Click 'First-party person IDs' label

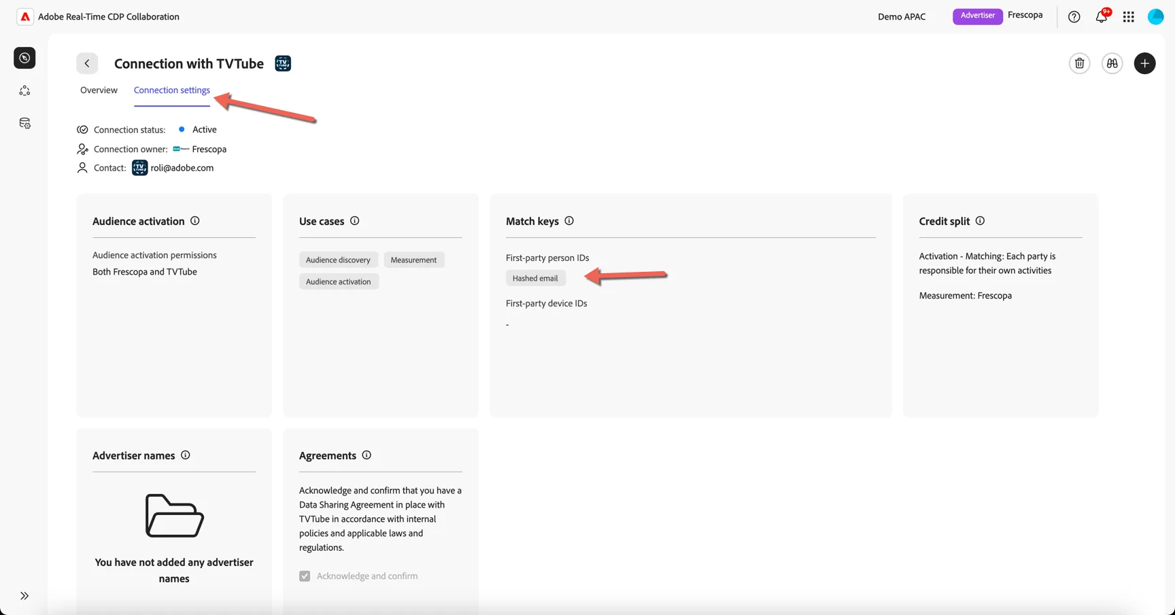(547, 258)
